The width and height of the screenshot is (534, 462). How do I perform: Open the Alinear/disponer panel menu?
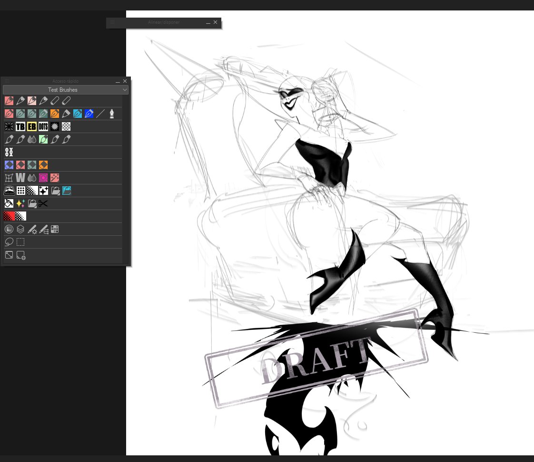pos(112,22)
